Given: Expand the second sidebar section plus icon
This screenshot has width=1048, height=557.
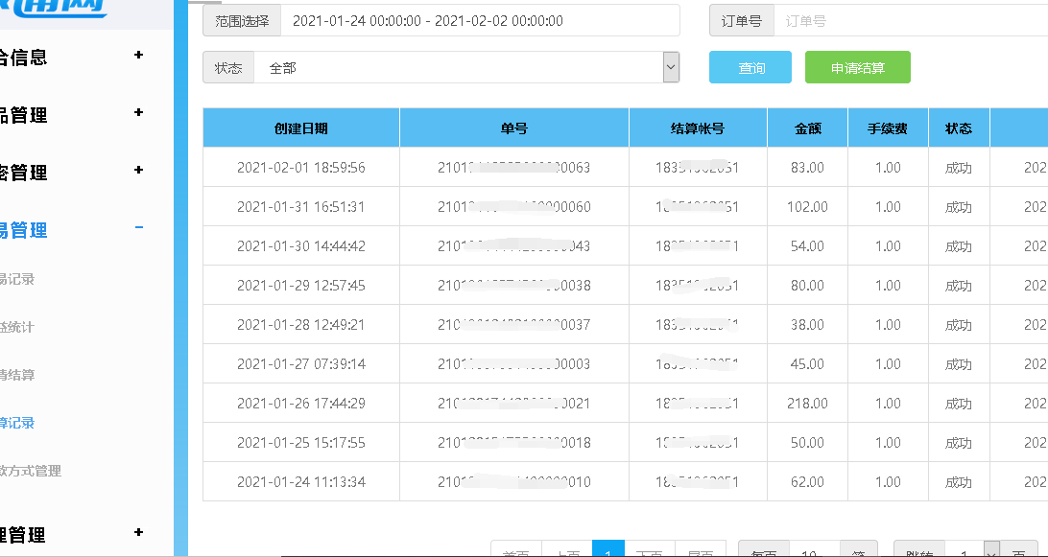Looking at the screenshot, I should pos(138,113).
